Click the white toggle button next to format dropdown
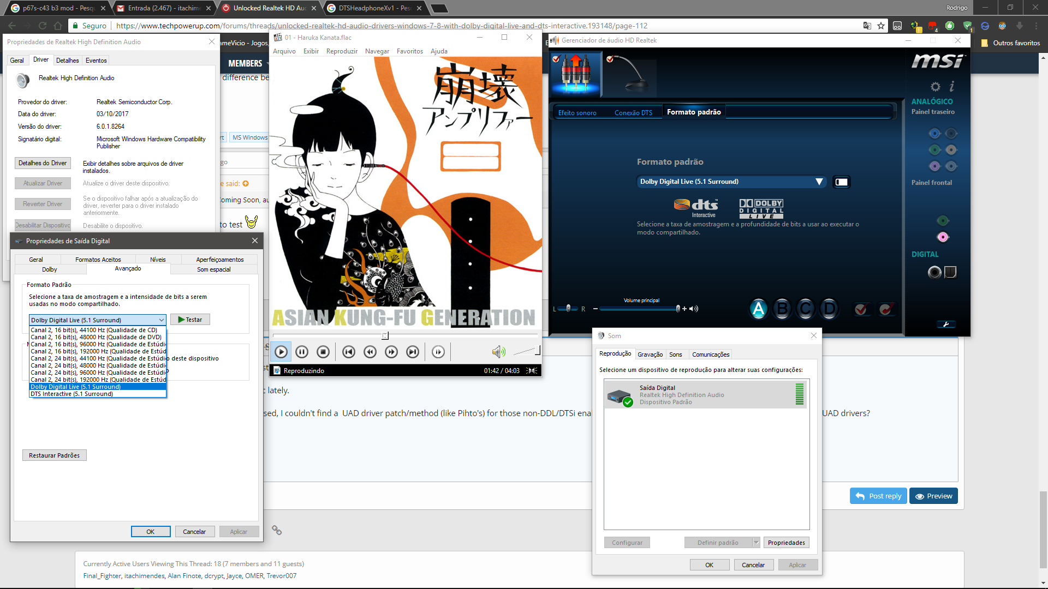The height and width of the screenshot is (589, 1048). tap(842, 182)
